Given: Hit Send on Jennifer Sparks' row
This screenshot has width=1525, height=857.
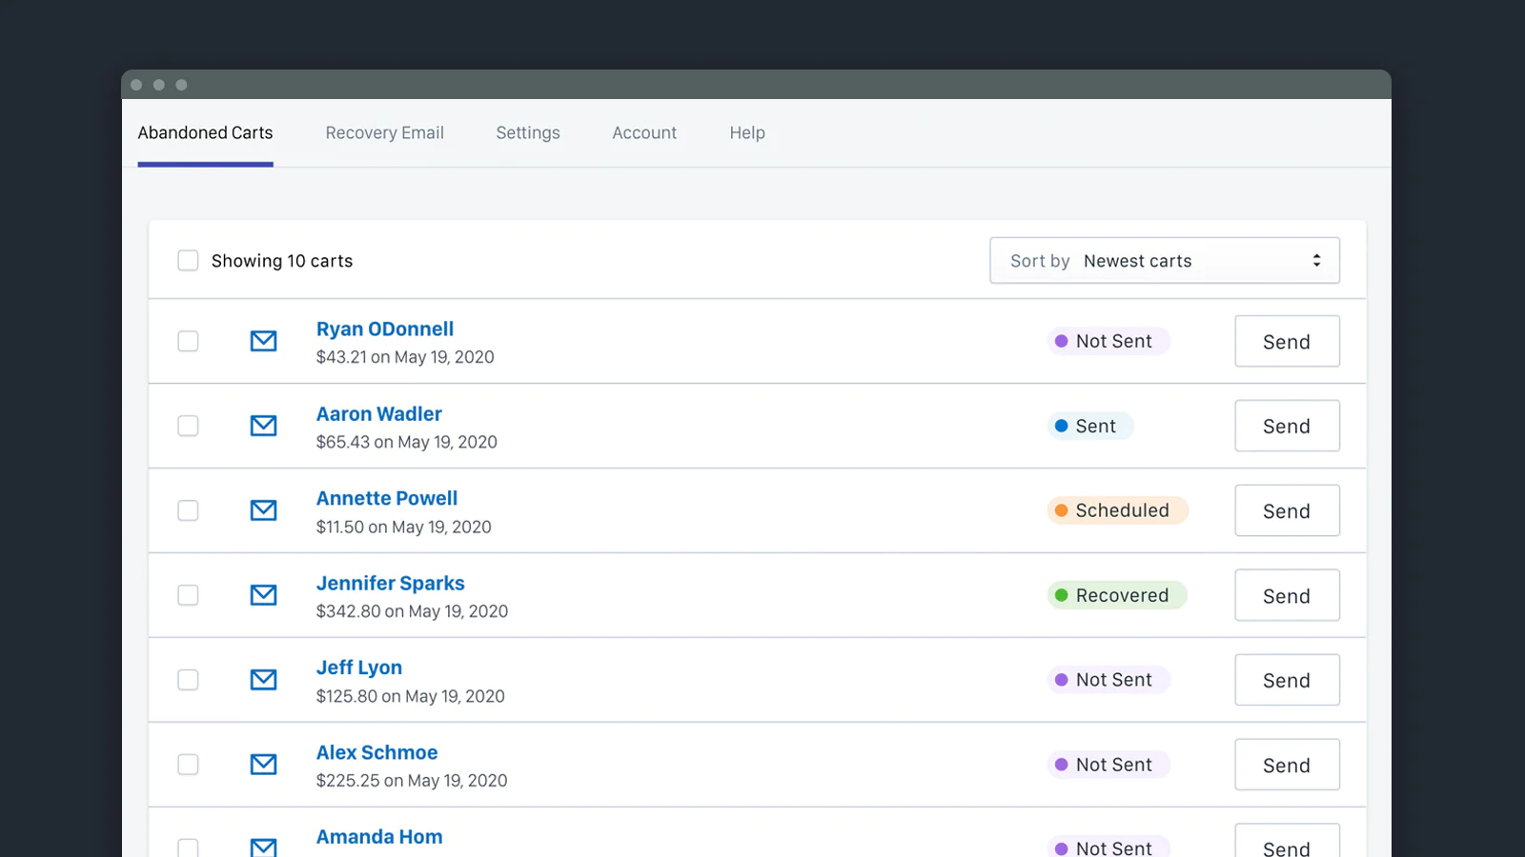Looking at the screenshot, I should (1287, 595).
